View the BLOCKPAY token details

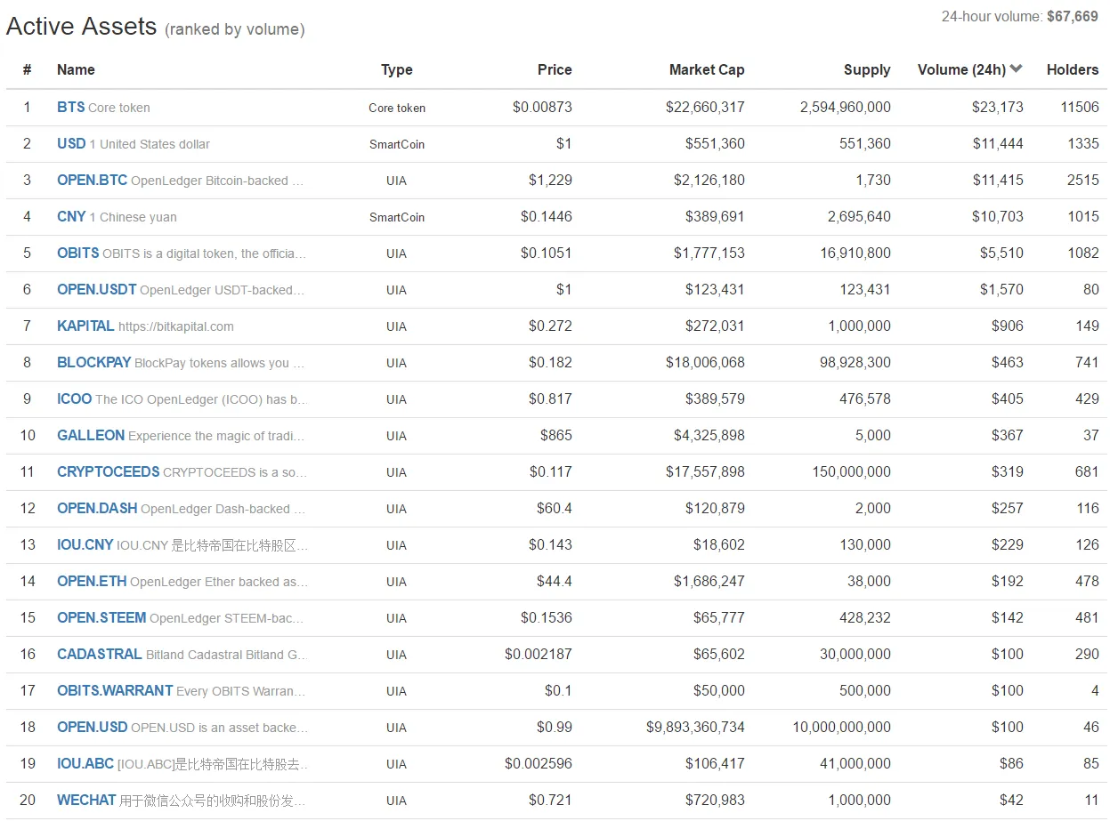click(x=93, y=362)
